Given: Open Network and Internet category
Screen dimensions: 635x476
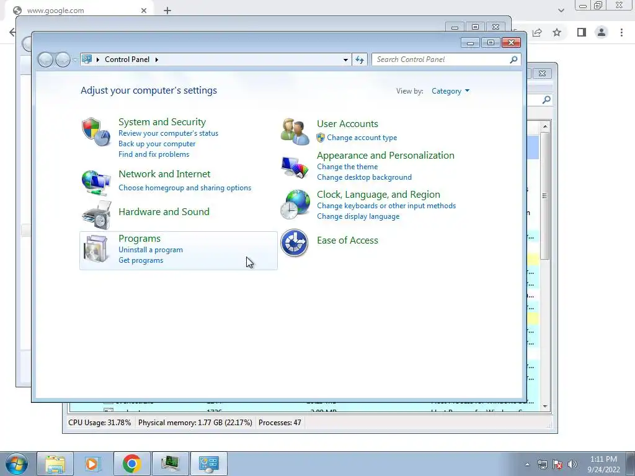Looking at the screenshot, I should (x=164, y=174).
